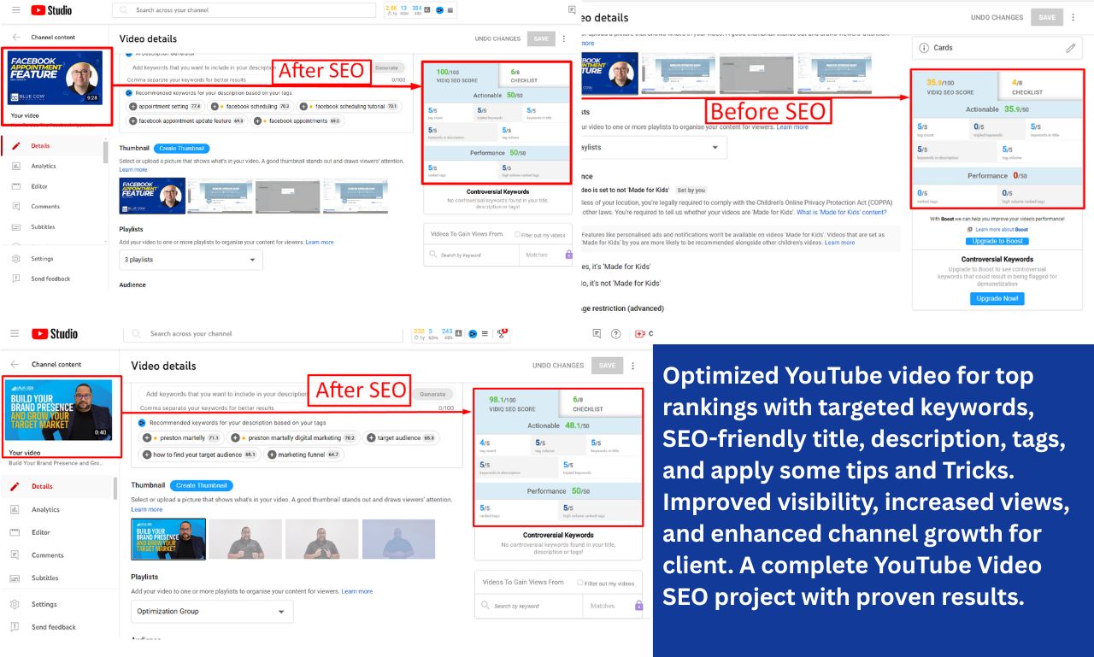1094x657 pixels.
Task: Open the 'What is Made for Kids content?' link
Action: tap(841, 213)
